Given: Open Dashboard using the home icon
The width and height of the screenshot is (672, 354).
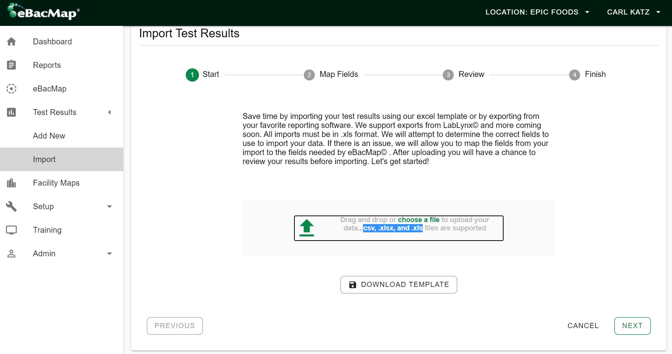Looking at the screenshot, I should (11, 42).
